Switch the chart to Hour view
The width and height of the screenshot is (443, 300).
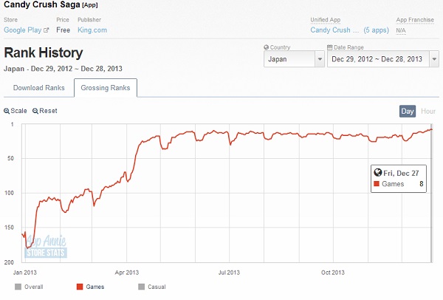pyautogui.click(x=428, y=111)
